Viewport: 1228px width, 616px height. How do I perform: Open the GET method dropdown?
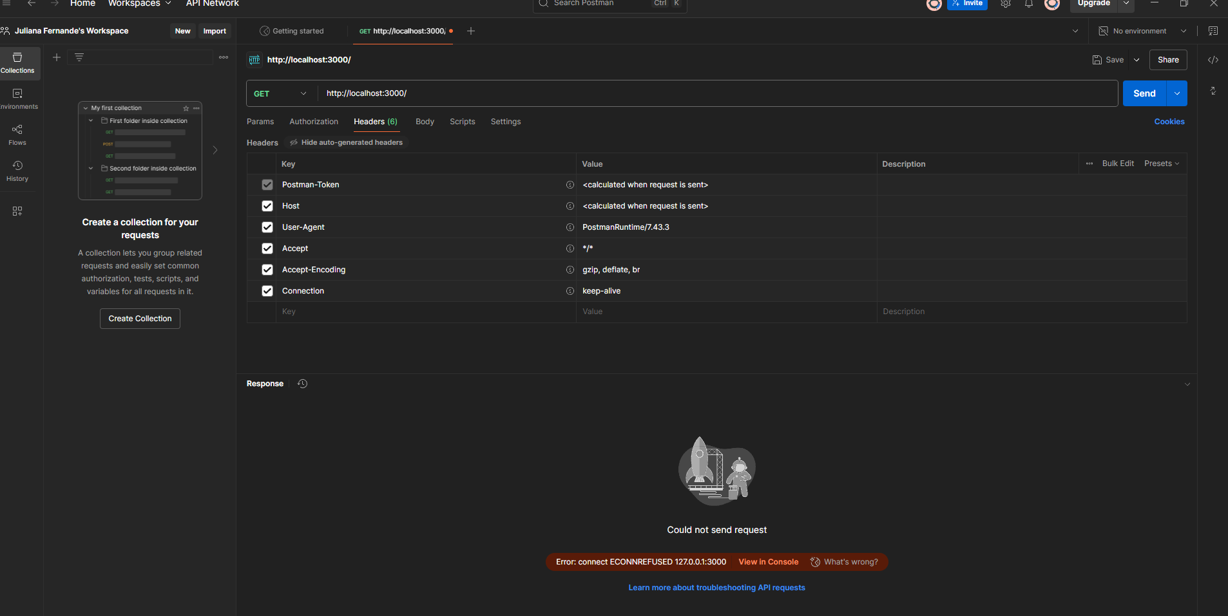[x=281, y=93]
